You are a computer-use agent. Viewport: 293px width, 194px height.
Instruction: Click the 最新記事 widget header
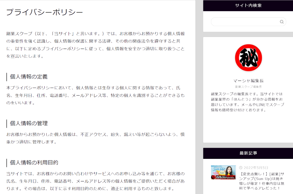click(x=248, y=153)
